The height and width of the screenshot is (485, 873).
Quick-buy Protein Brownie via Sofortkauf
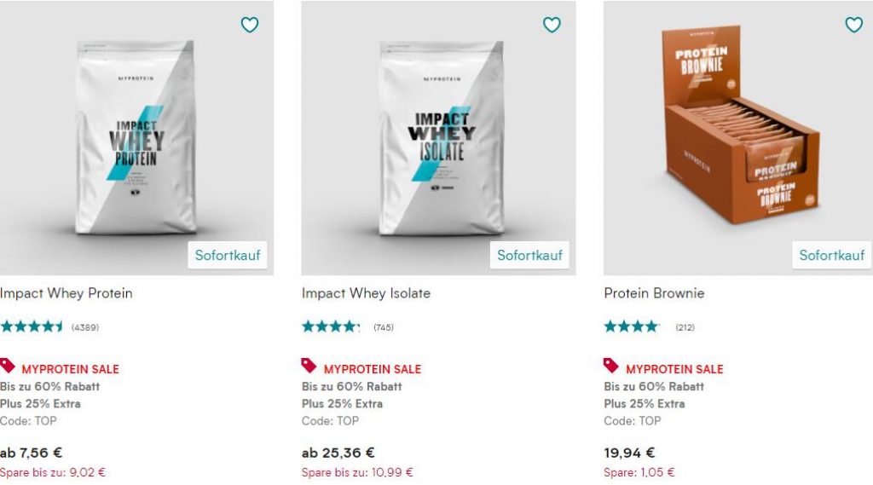[832, 255]
